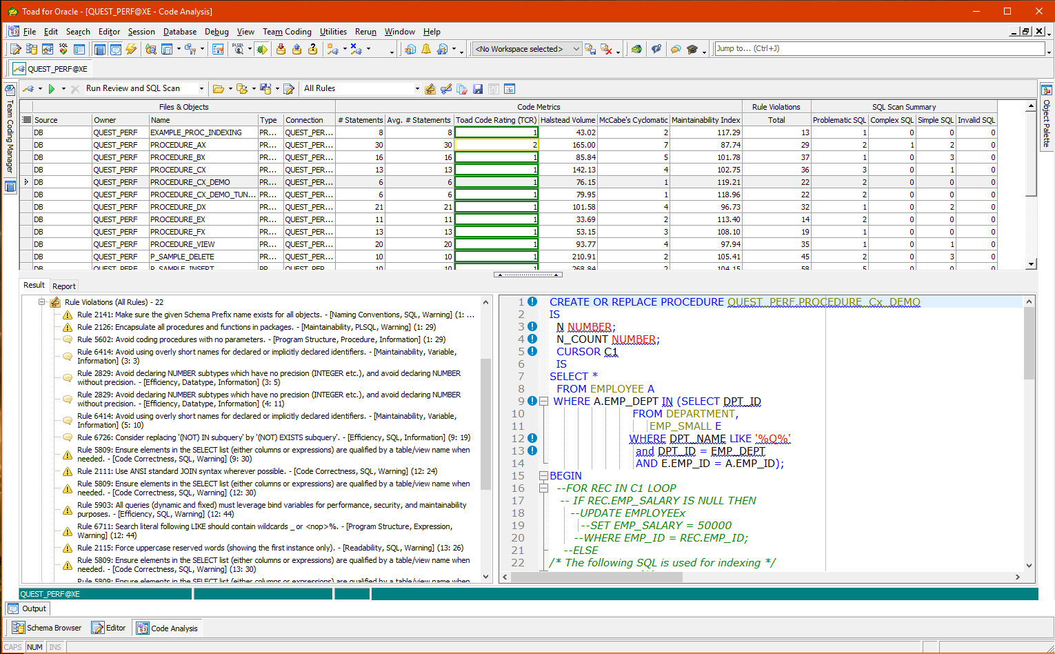
Task: Click the disconnect session icon with blue X
Action: (356, 49)
